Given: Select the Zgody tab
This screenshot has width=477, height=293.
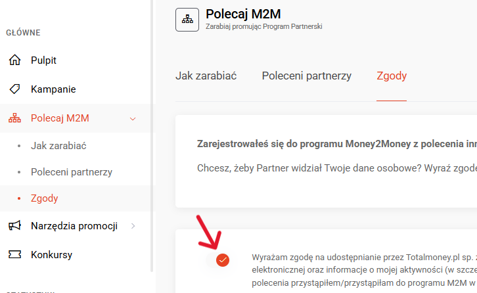Looking at the screenshot, I should point(392,76).
